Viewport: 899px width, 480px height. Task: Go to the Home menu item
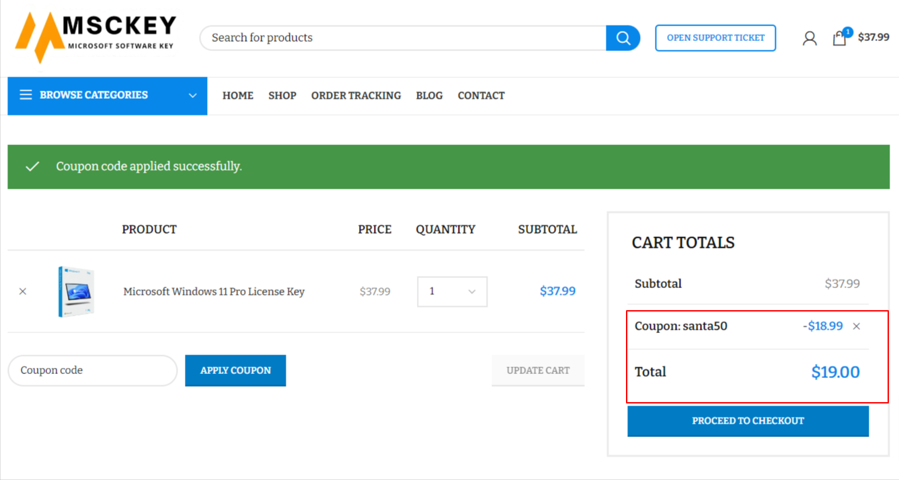(238, 95)
